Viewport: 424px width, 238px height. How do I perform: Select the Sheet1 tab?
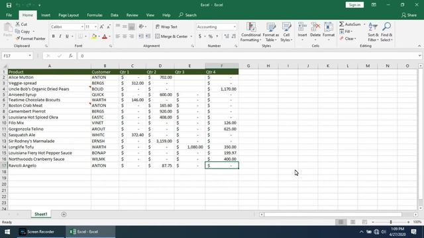(x=41, y=214)
